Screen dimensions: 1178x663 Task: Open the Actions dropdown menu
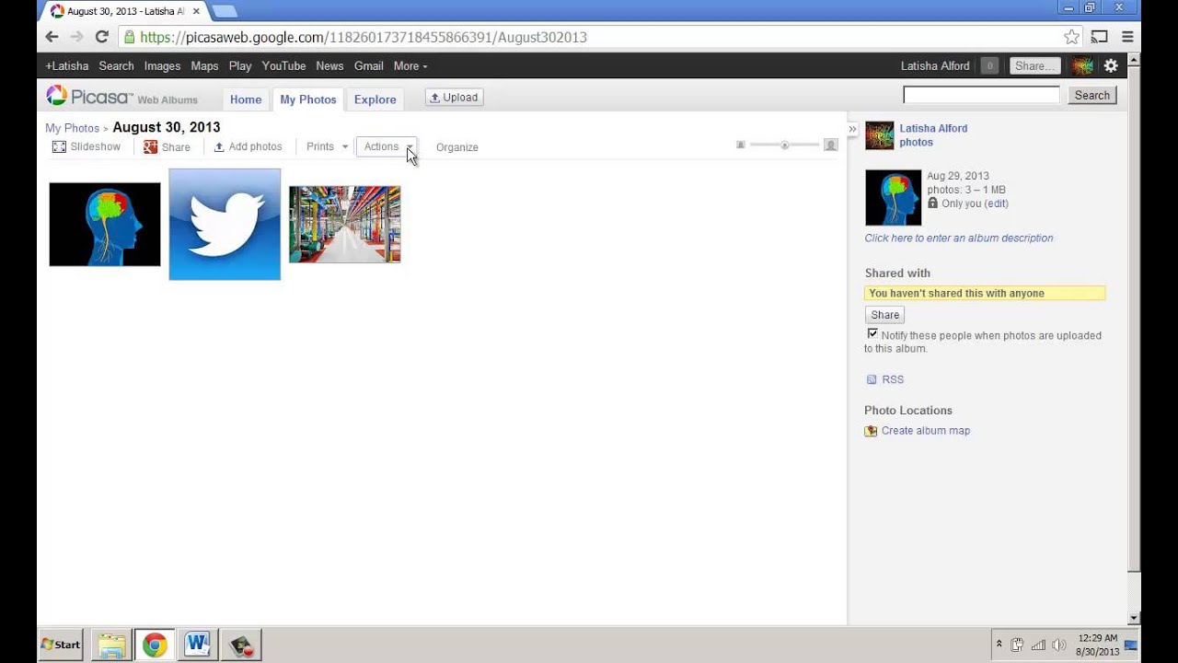[387, 146]
